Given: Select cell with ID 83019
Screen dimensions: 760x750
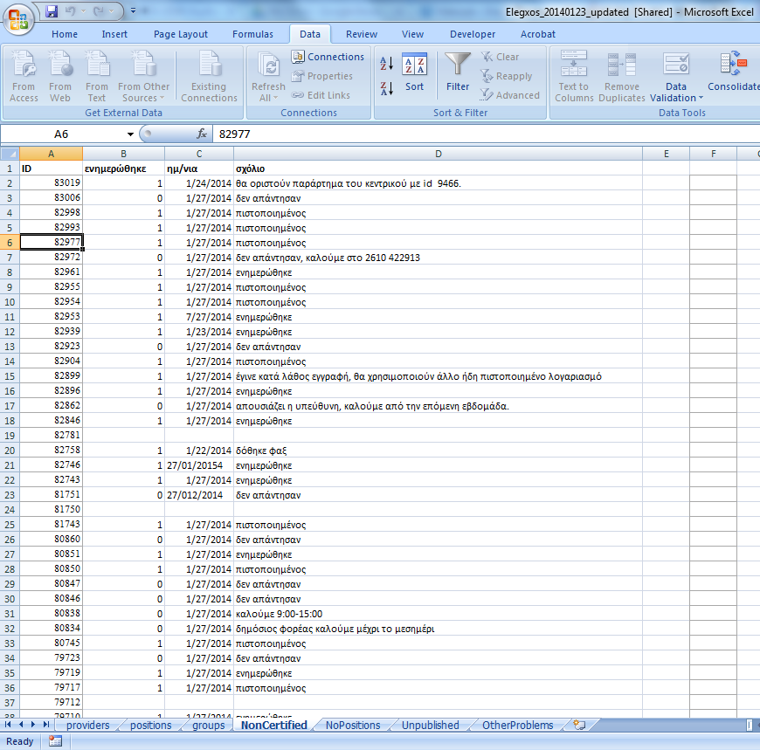Looking at the screenshot, I should (51, 183).
